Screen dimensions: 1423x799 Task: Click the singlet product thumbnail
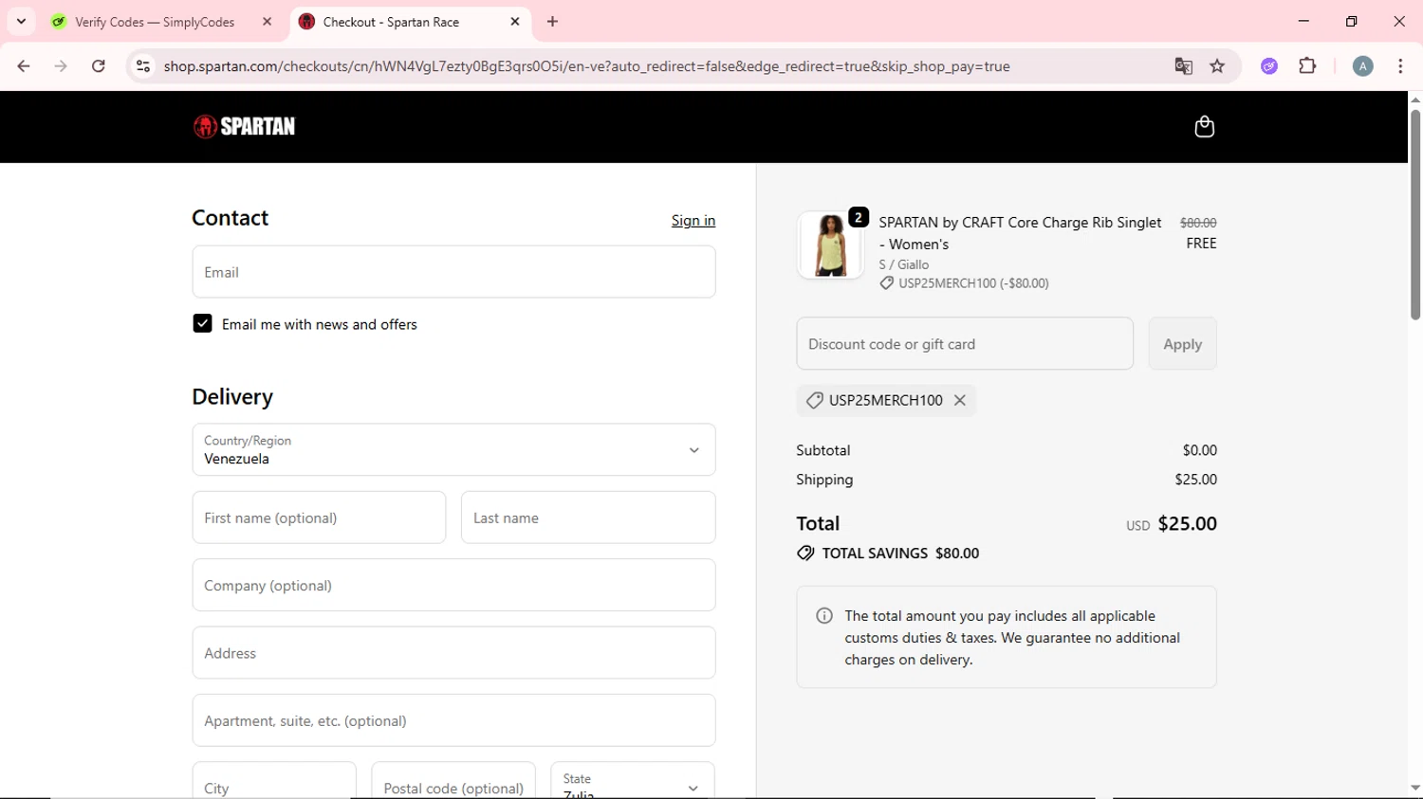point(830,245)
